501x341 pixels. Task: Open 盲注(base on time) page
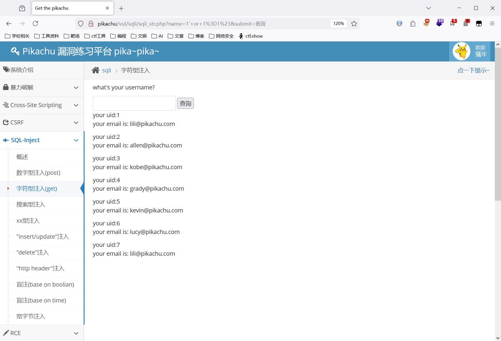coord(41,300)
